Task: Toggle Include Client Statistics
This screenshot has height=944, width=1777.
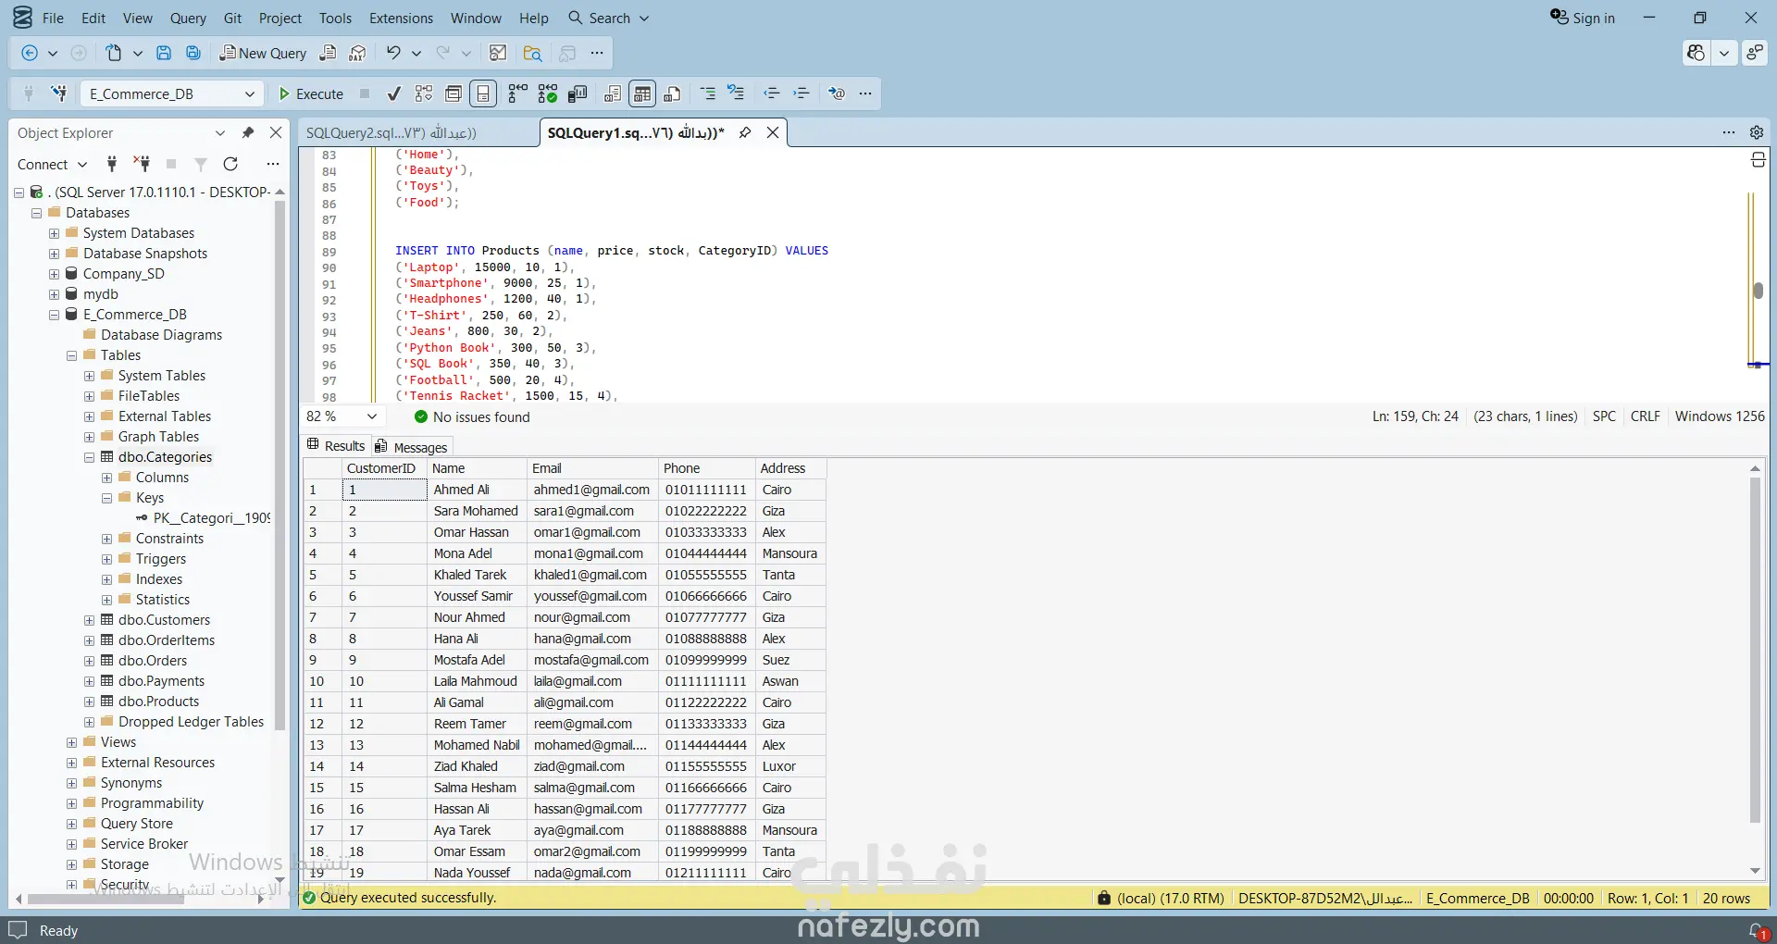Action: tap(578, 93)
